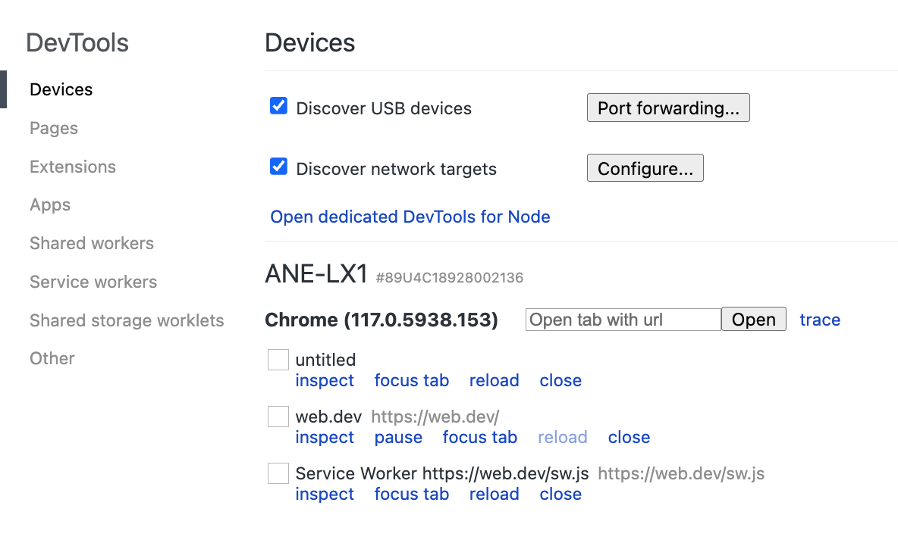Click the ANE-LX1 device name

(316, 274)
